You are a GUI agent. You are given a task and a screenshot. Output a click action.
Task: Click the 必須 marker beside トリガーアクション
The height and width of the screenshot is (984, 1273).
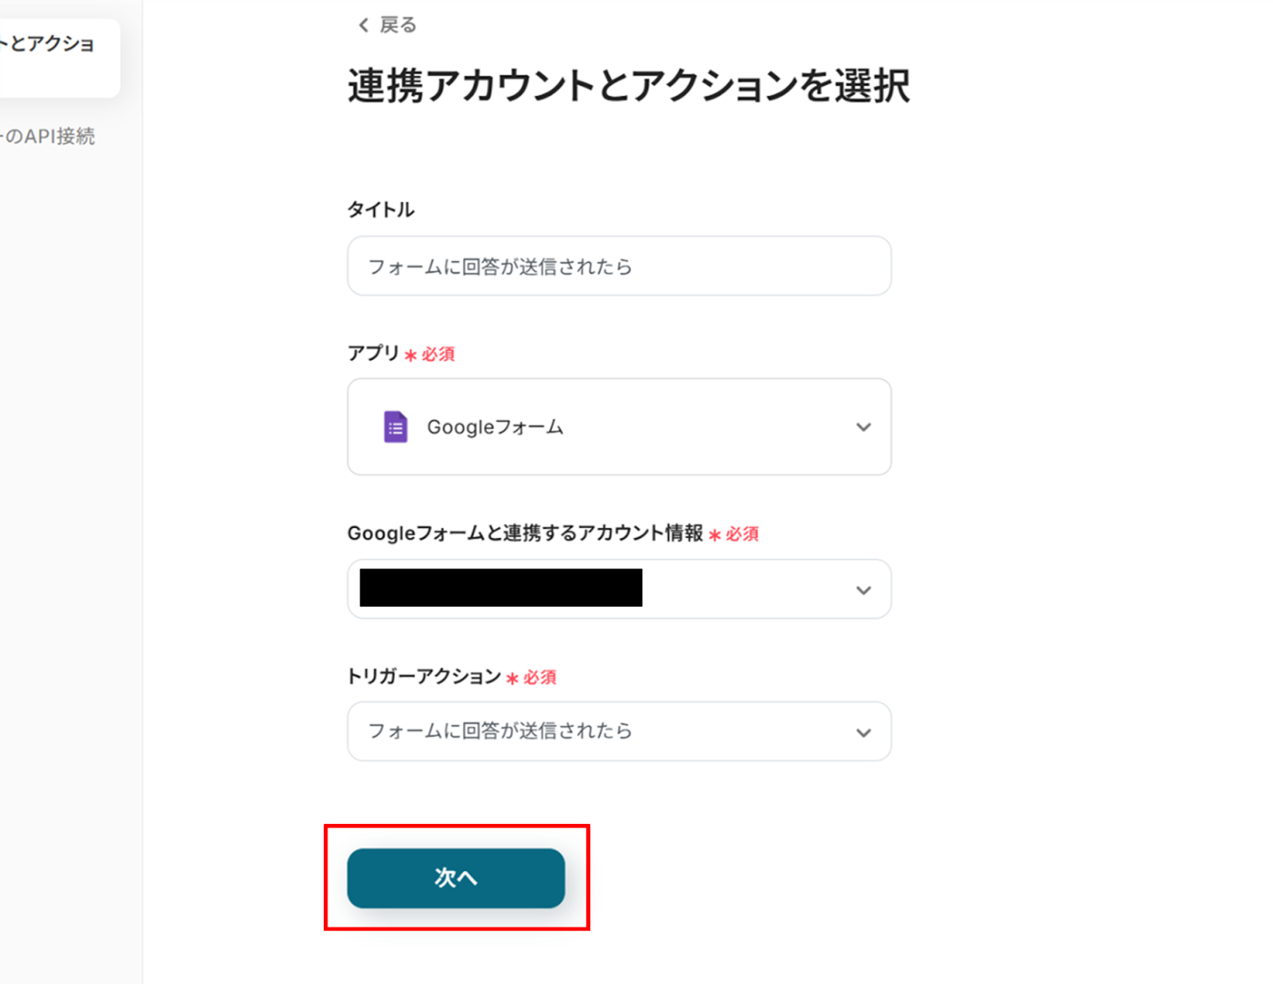coord(539,677)
